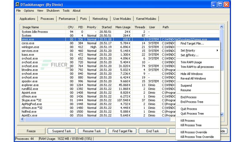Select the spoolsv.exe process row

(98, 81)
